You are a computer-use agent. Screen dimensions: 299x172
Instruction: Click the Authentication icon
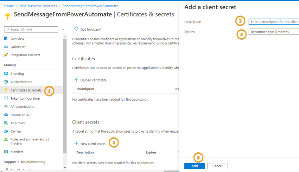point(6,82)
